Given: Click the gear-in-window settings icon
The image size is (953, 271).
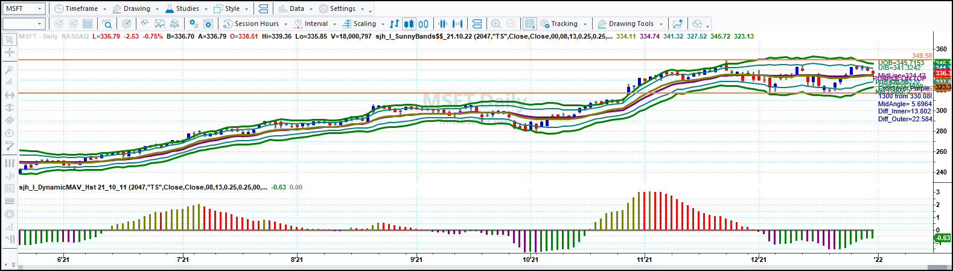Looking at the screenshot, I should click(208, 24).
